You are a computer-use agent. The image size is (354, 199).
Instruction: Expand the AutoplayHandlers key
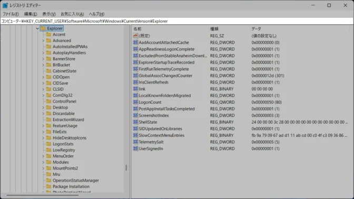point(43,53)
